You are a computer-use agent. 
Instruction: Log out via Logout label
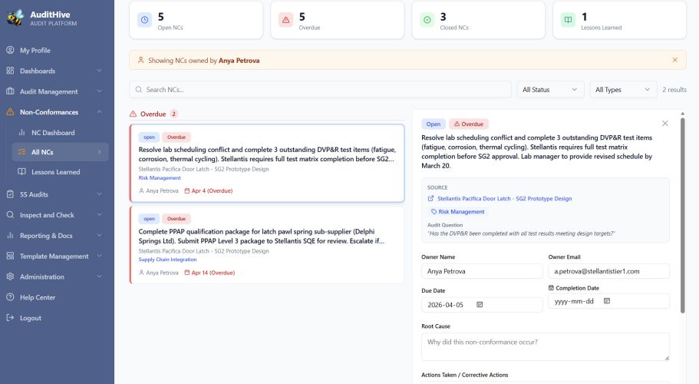[x=31, y=318]
